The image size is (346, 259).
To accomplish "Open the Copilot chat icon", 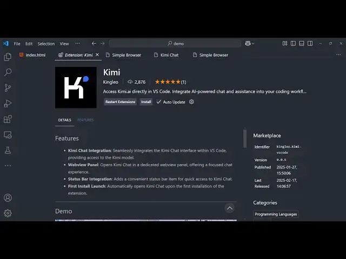I will tap(248, 43).
